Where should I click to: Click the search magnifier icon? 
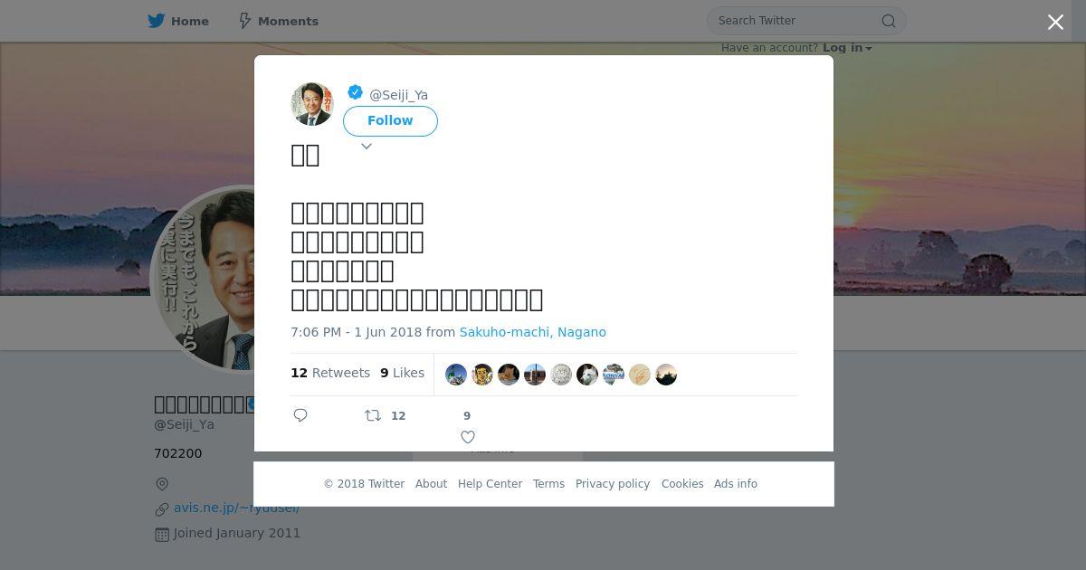(889, 21)
